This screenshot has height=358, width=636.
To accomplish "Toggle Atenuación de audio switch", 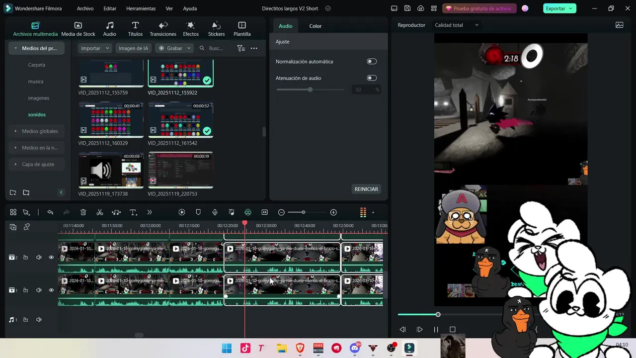I will point(372,78).
